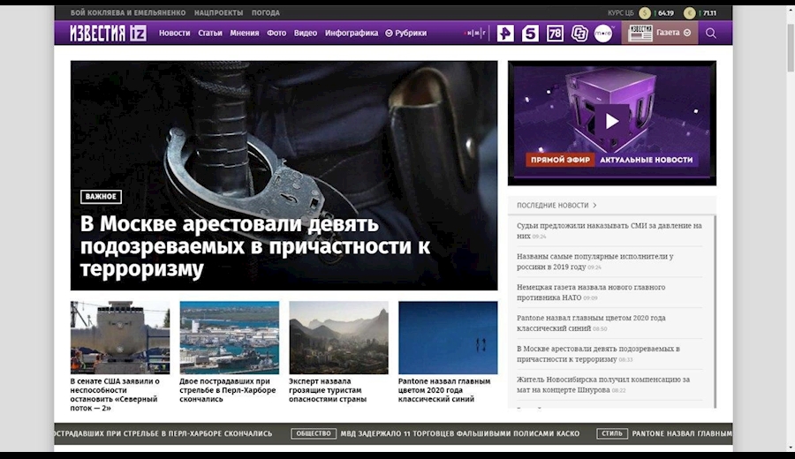Image resolution: width=795 pixels, height=459 pixels.
Task: Expand the Газета dropdown
Action: pos(673,33)
